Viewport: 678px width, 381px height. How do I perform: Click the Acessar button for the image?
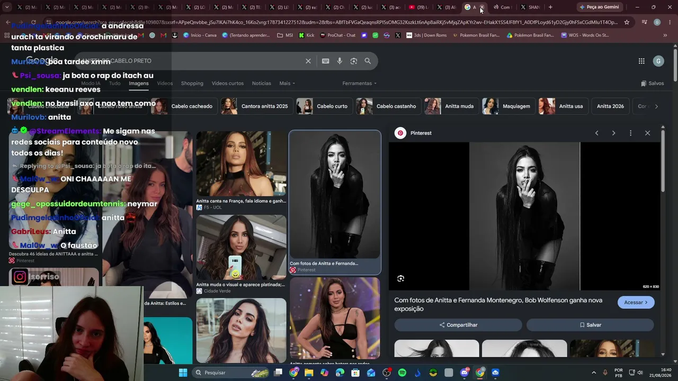coord(636,302)
